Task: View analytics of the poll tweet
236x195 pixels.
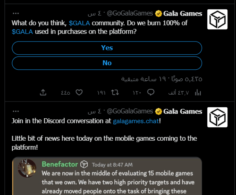Action: click(x=198, y=93)
